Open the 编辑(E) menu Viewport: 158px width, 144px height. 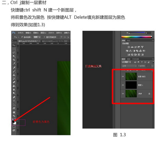pyautogui.click(x=28, y=33)
